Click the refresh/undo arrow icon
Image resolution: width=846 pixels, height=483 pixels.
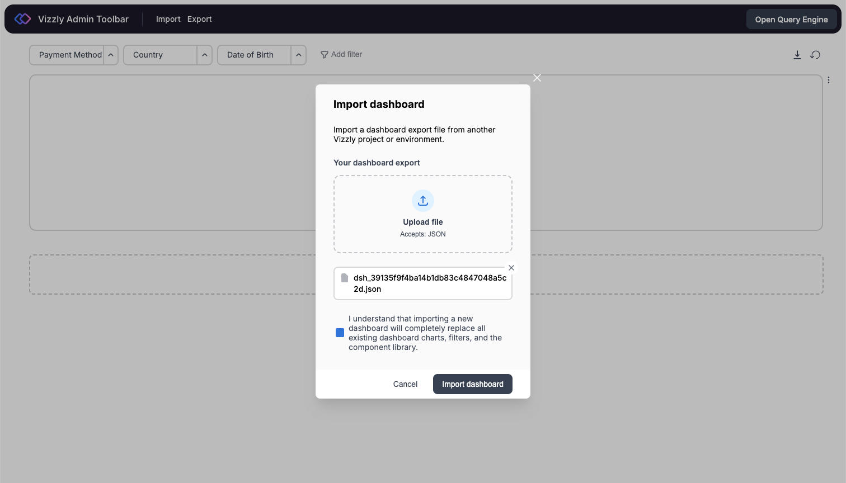(815, 55)
